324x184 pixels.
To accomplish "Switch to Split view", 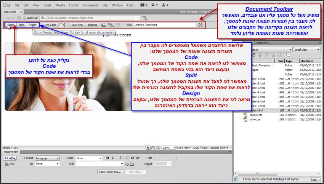I will [x=21, y=25].
